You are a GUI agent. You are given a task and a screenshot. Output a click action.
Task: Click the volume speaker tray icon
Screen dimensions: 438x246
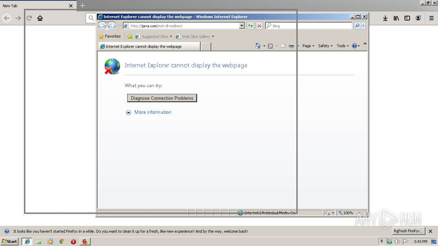click(x=397, y=242)
